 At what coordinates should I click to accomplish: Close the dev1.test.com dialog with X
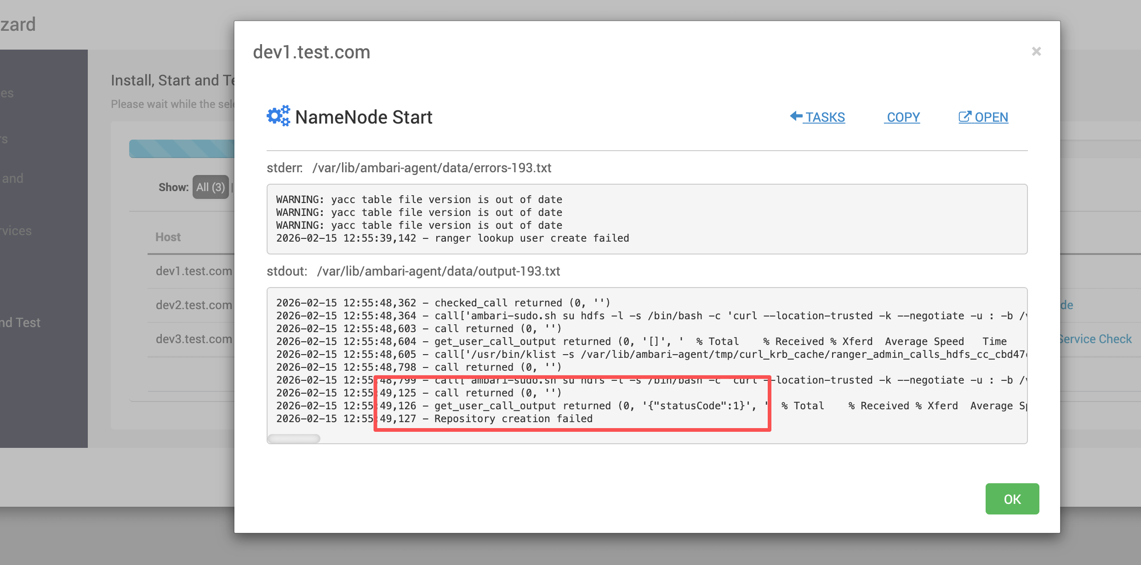(1036, 51)
